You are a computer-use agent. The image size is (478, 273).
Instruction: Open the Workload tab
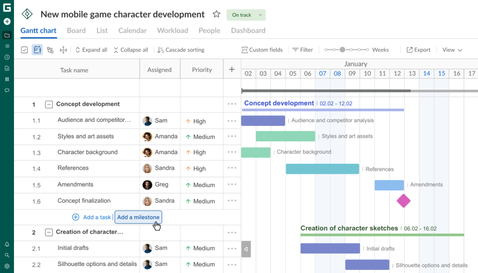[x=172, y=30]
